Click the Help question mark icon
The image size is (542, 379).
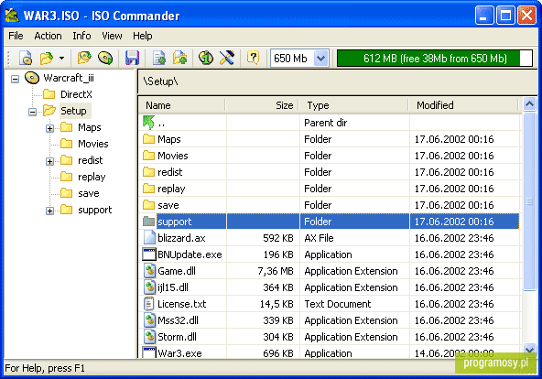tap(253, 58)
